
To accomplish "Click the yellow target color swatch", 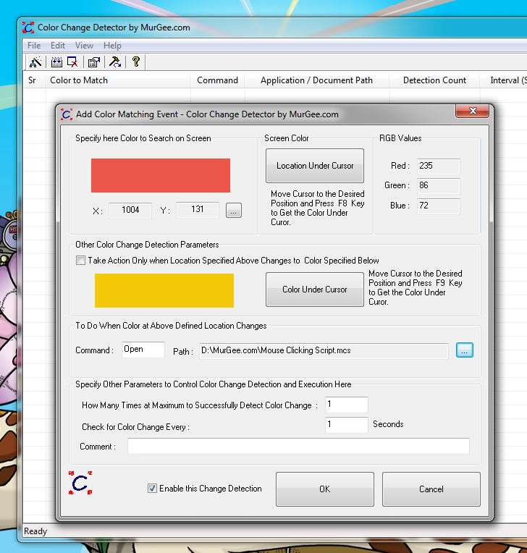I will pyautogui.click(x=164, y=290).
